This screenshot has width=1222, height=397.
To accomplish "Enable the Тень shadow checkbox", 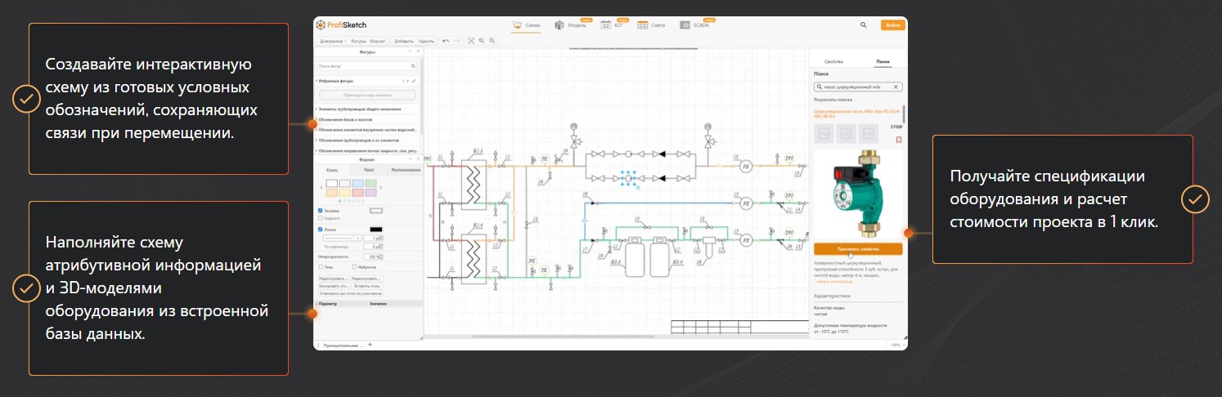I will 320,266.
